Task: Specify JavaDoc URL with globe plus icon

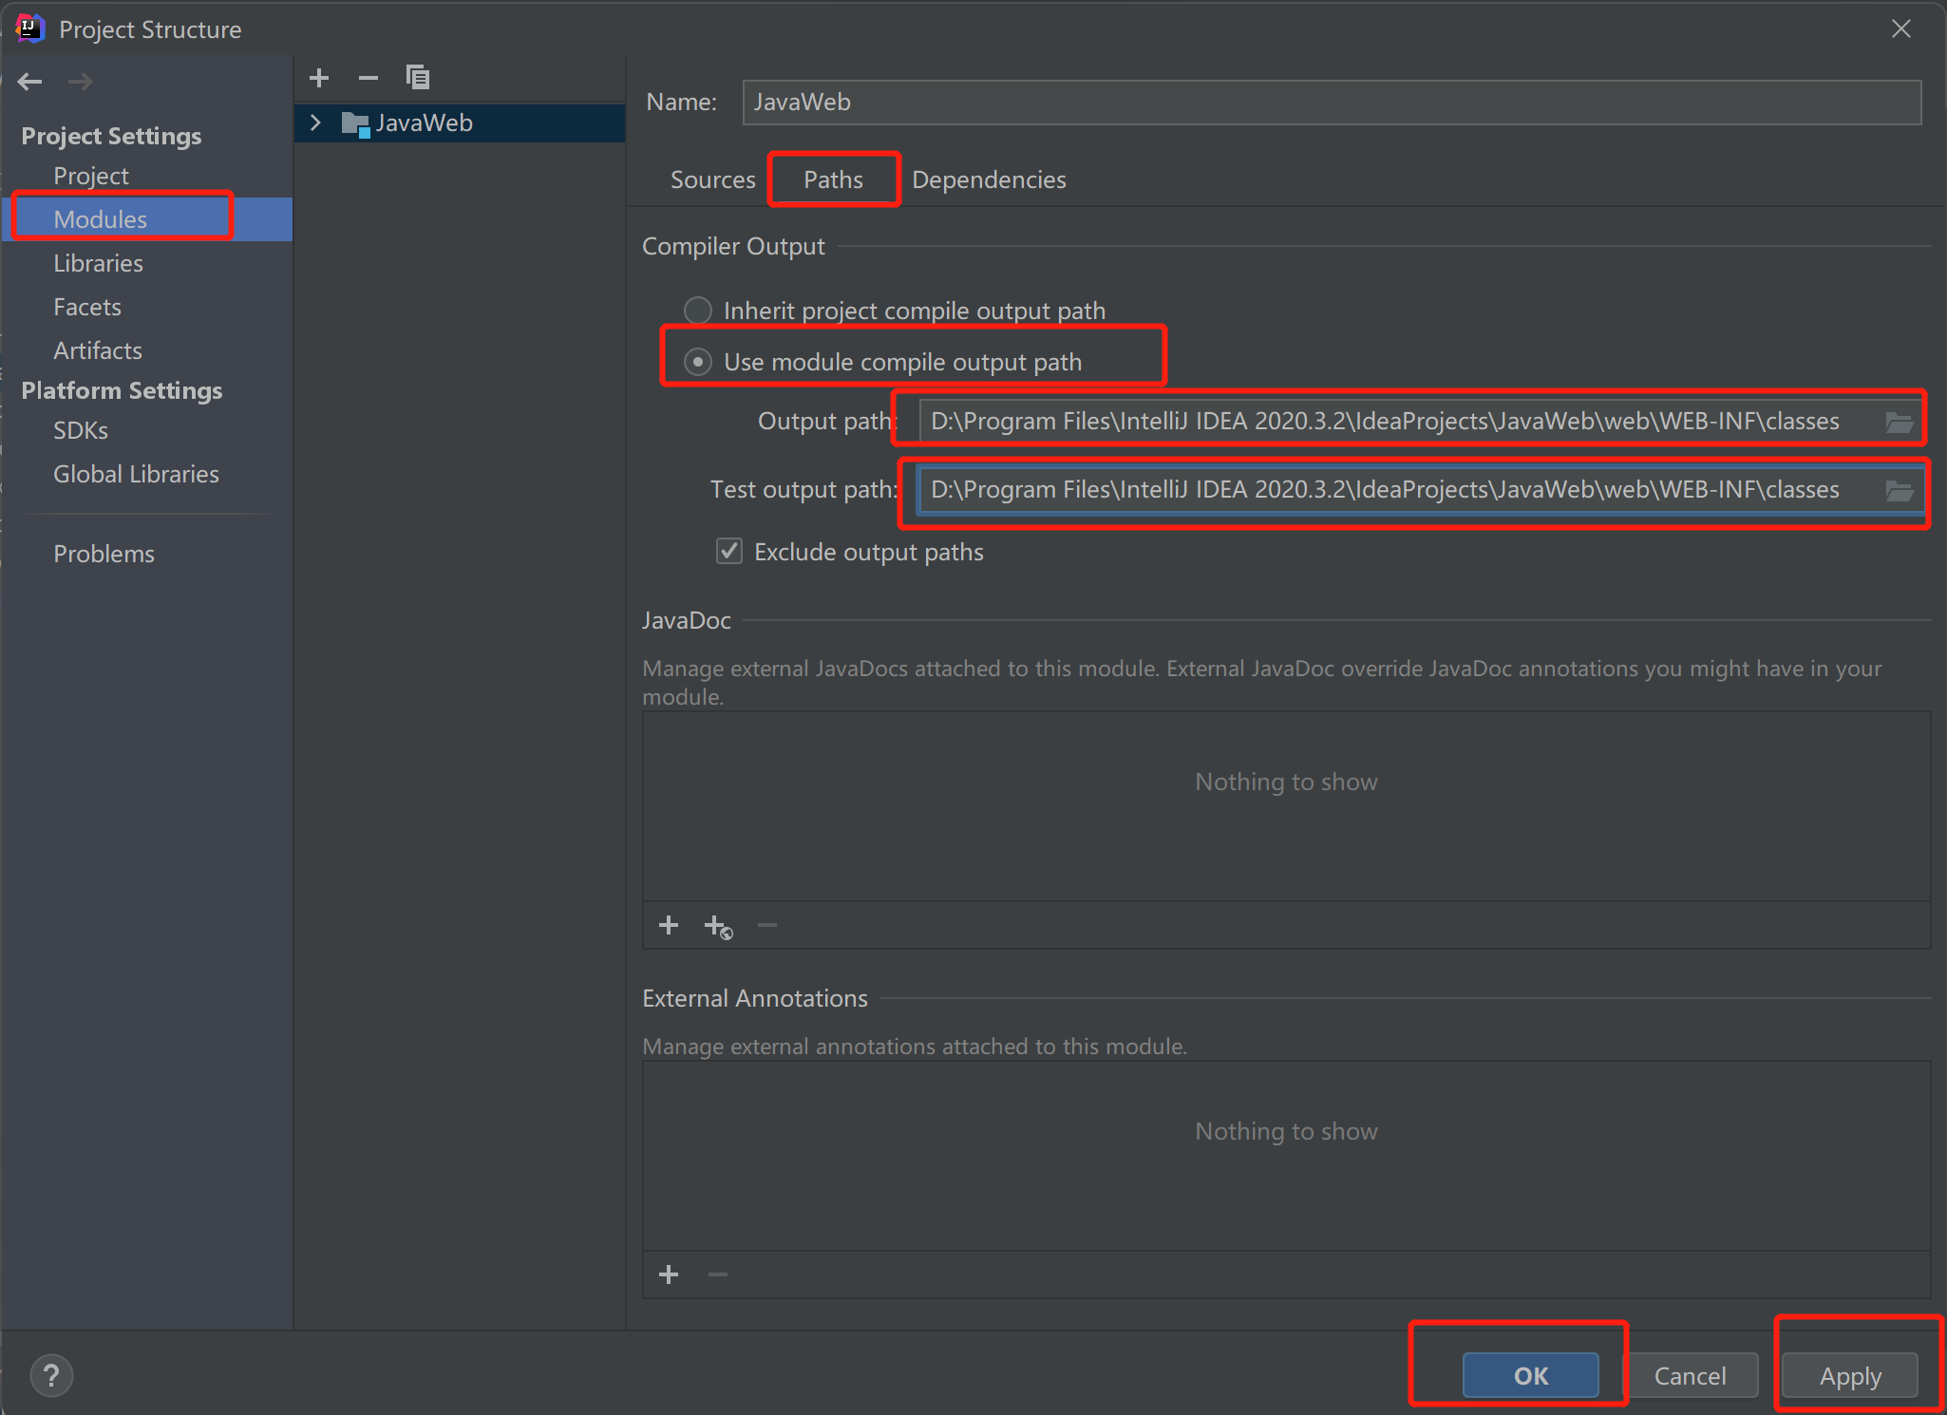Action: 718,926
